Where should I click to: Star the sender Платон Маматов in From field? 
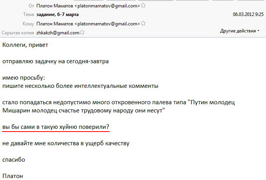click(x=143, y=5)
